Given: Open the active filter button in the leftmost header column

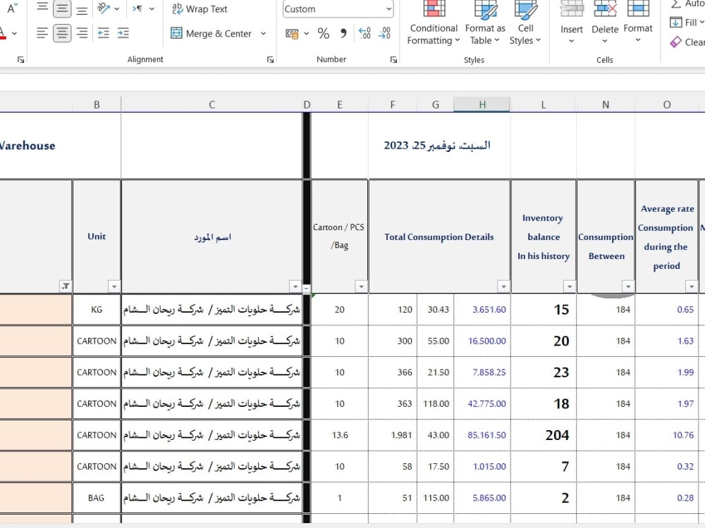Looking at the screenshot, I should [x=65, y=286].
